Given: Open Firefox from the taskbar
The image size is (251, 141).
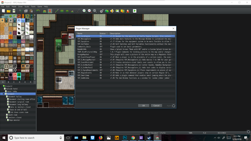Looking at the screenshot, I should [x=100, y=137].
